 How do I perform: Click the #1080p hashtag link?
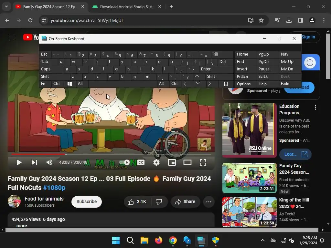(54, 188)
